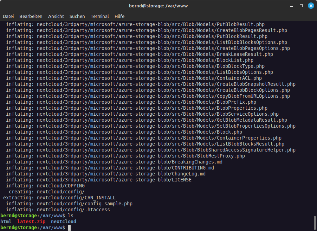Close the terminal window
The width and height of the screenshot is (317, 231).
tap(311, 6)
